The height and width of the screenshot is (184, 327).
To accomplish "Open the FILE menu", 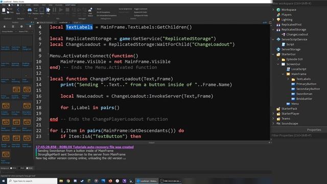I will [x=4, y=5].
